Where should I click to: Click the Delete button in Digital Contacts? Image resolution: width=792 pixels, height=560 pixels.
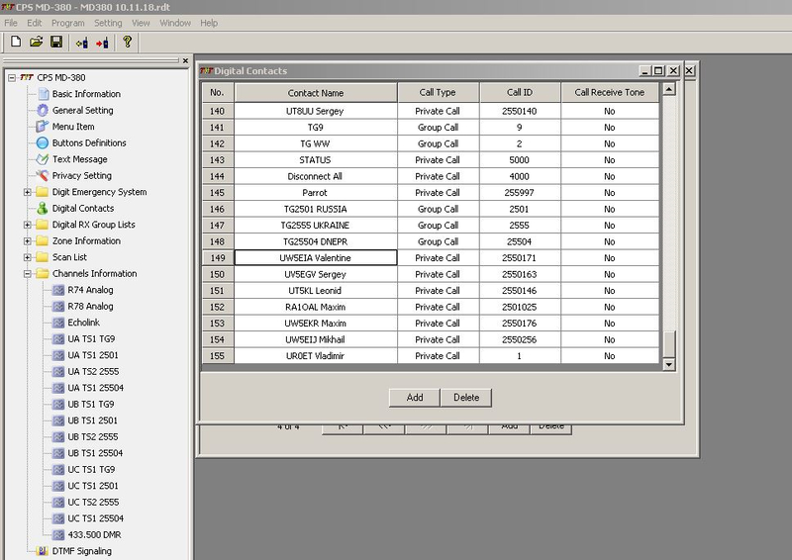466,398
